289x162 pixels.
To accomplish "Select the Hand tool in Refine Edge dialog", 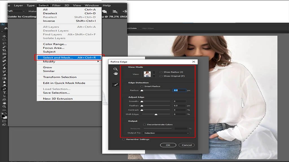I will pos(115,73).
